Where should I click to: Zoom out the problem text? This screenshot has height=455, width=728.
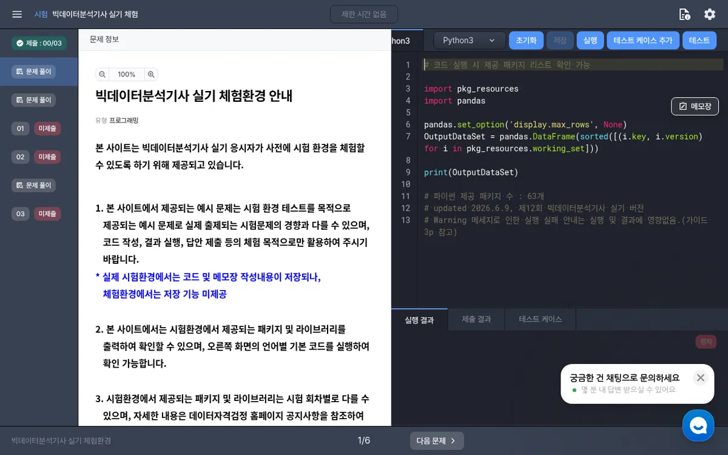[x=102, y=75]
